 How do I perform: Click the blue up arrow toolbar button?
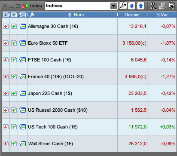click(140, 6)
